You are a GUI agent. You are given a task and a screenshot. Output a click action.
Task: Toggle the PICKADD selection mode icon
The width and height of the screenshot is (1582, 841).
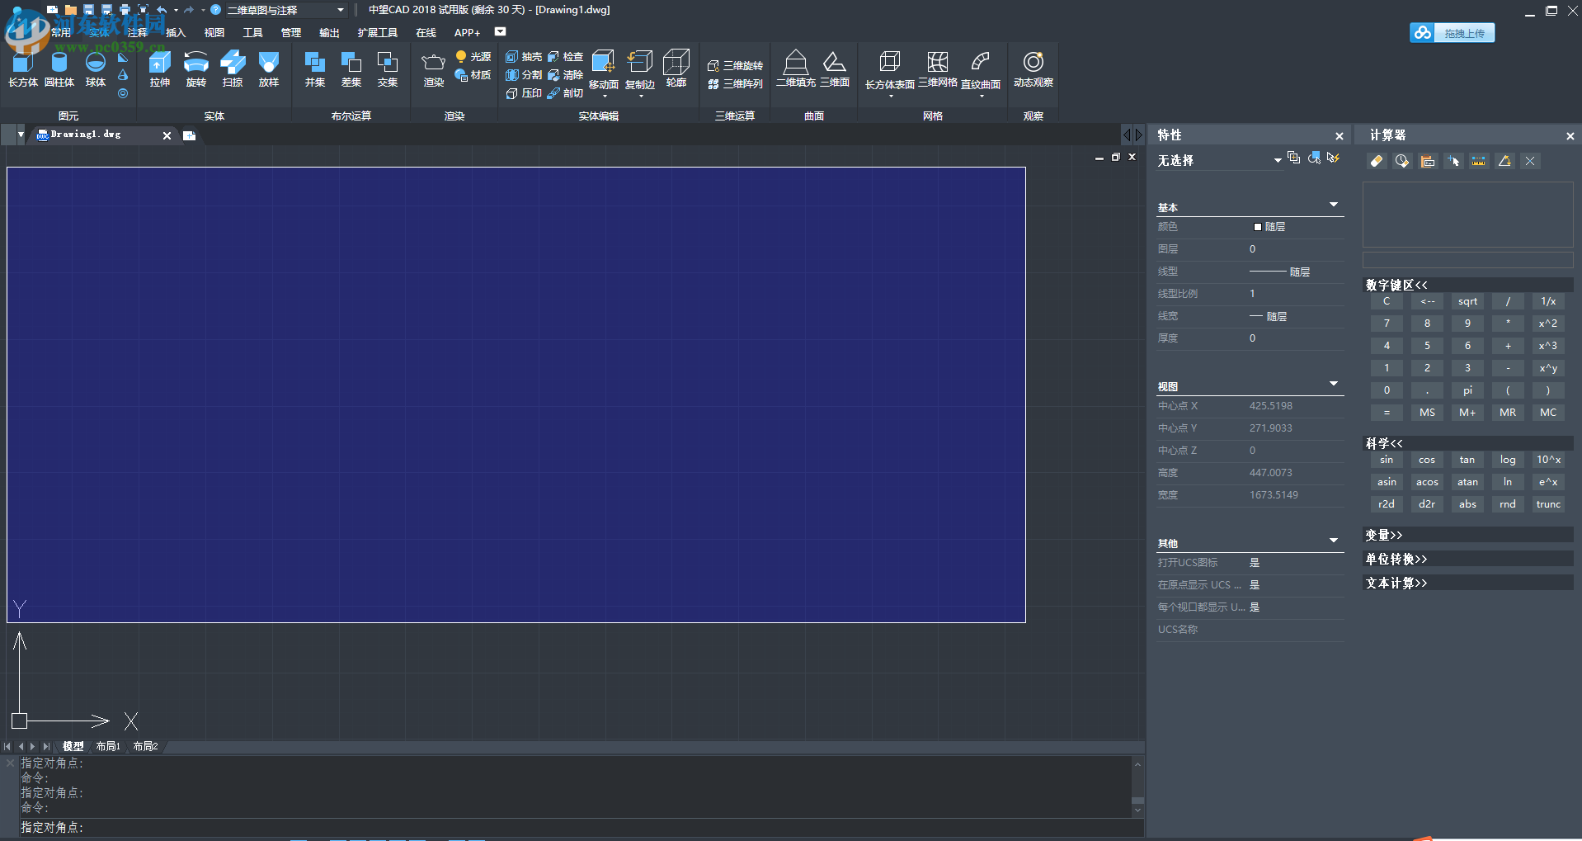pos(1293,158)
